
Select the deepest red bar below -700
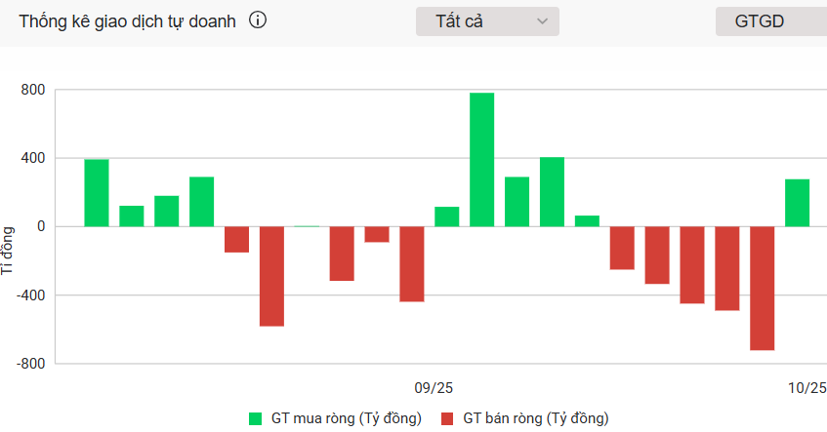click(x=762, y=288)
